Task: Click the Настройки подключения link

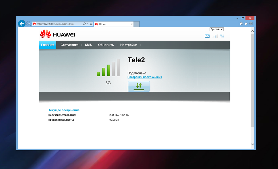Action: pyautogui.click(x=145, y=77)
